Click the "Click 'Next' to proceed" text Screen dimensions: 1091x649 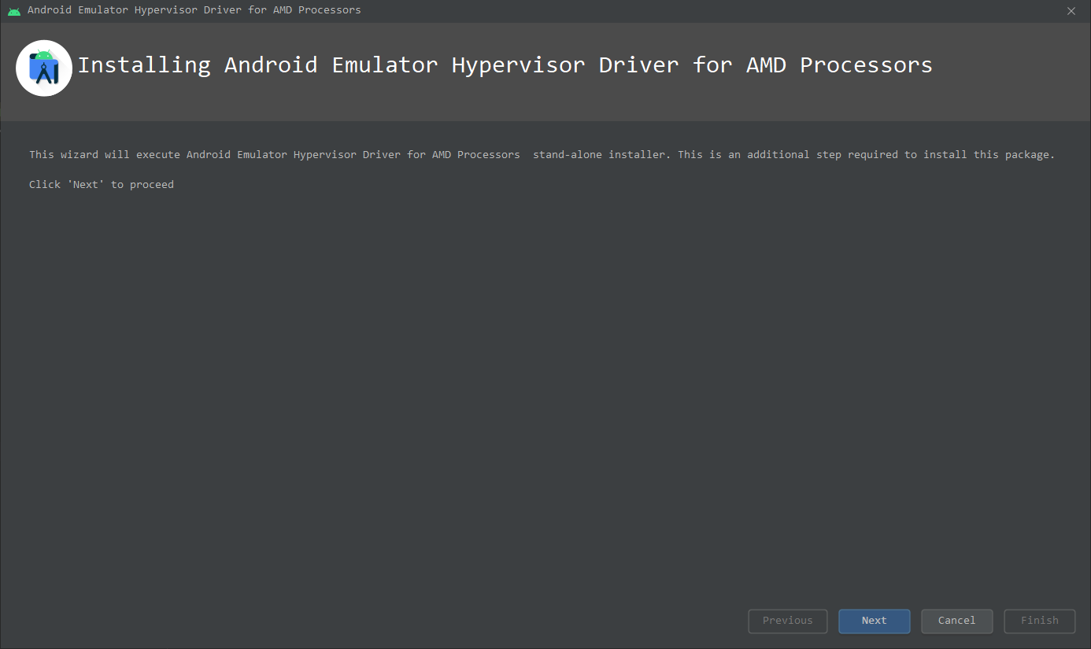click(102, 184)
